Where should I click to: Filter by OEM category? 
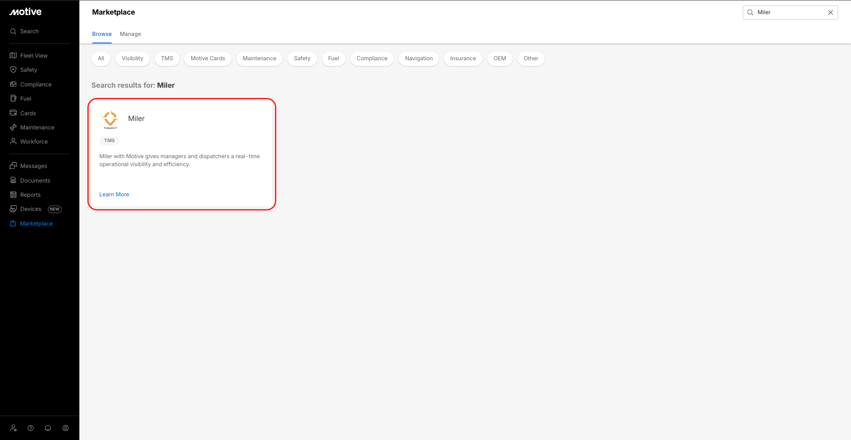(x=500, y=58)
